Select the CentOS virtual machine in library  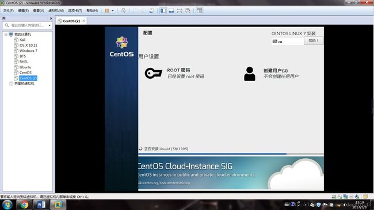tap(25, 73)
